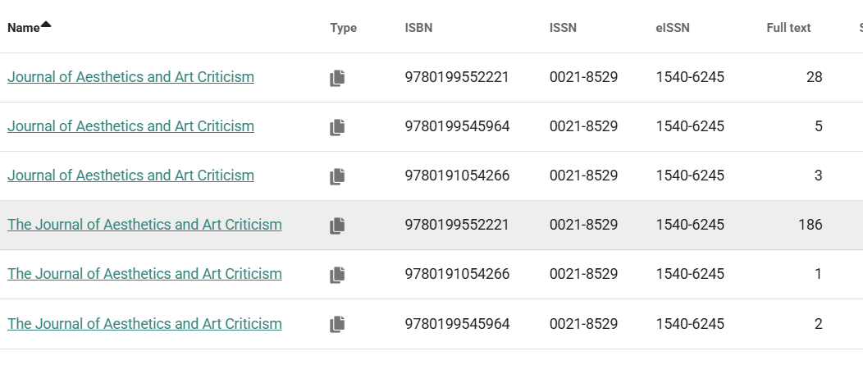Sort table by eISSN column header
The width and height of the screenshot is (863, 374).
pos(673,28)
